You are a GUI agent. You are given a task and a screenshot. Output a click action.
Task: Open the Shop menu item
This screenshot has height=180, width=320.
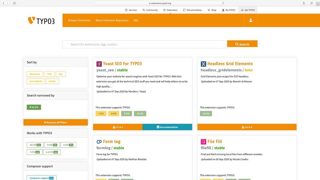(x=212, y=10)
